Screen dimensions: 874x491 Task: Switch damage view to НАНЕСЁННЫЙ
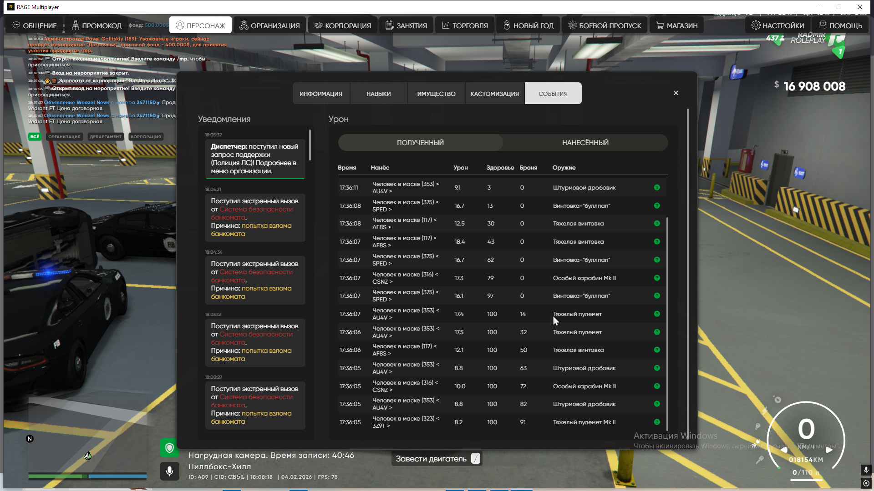[x=585, y=143]
